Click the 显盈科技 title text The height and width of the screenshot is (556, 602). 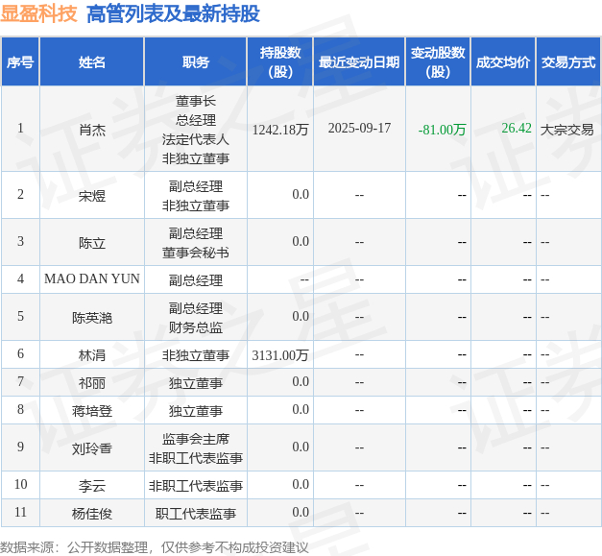[39, 13]
